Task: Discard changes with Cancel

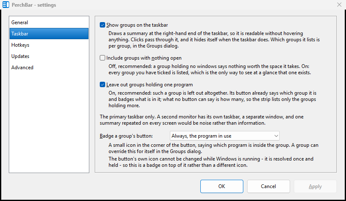Action: (x=268, y=186)
